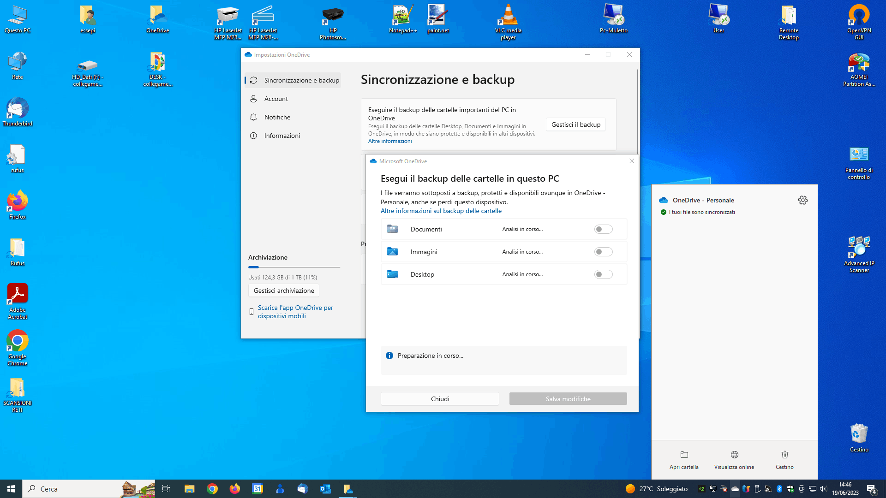Click OneDrive cloud icon in system tray
This screenshot has height=498, width=886.
point(735,489)
